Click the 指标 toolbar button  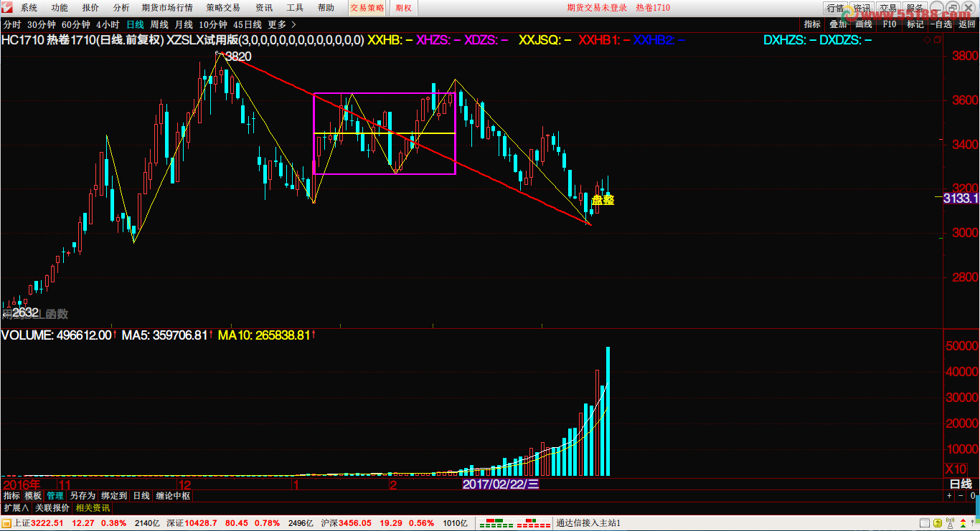[x=812, y=24]
